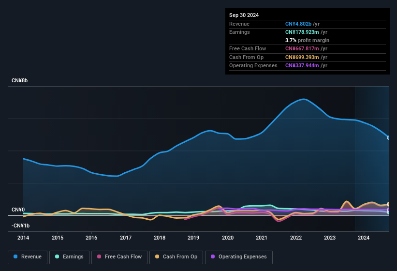Toggle Operating Expenses legend item
The width and height of the screenshot is (397, 271).
point(239,257)
